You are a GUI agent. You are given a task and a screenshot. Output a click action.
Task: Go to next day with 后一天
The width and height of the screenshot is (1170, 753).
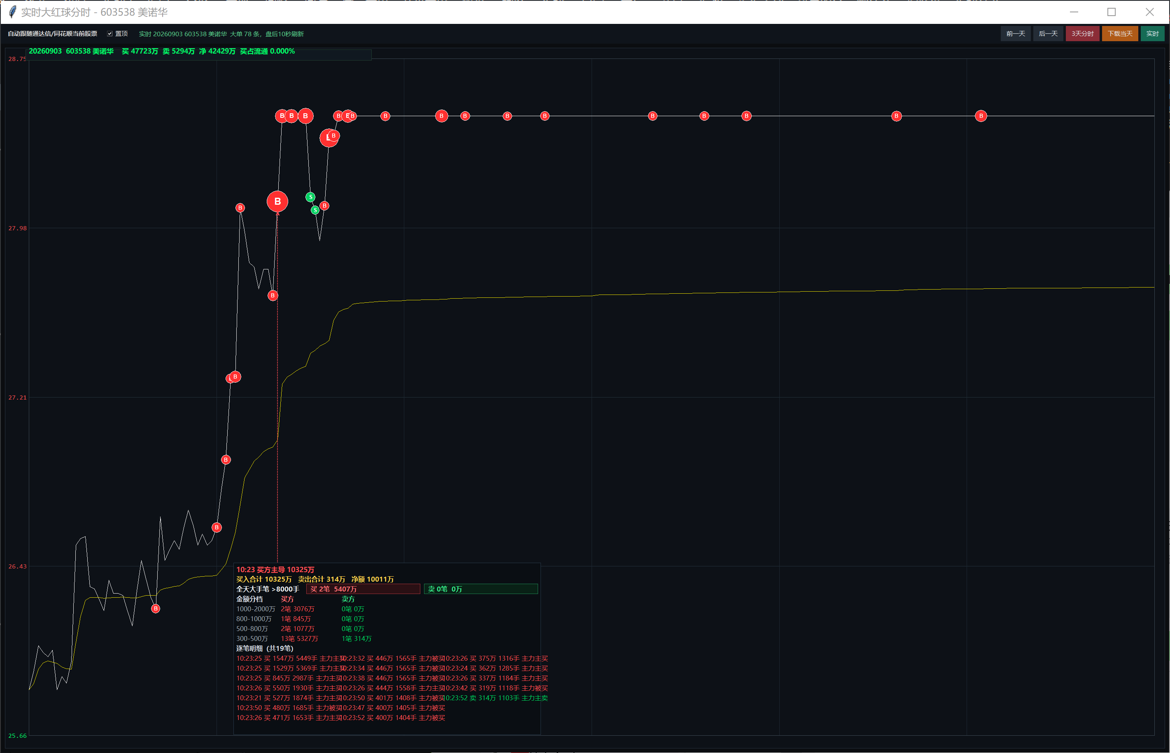[x=1048, y=34]
